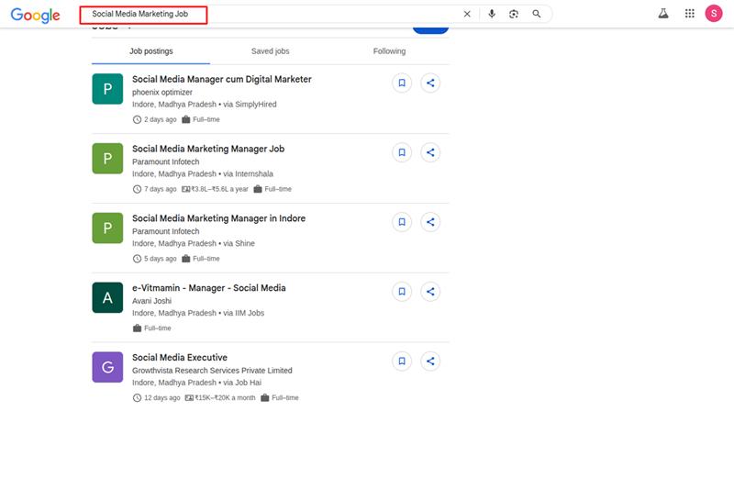Click the 2 days ago posting time
Viewport: 734px width, 489px height.
154,120
